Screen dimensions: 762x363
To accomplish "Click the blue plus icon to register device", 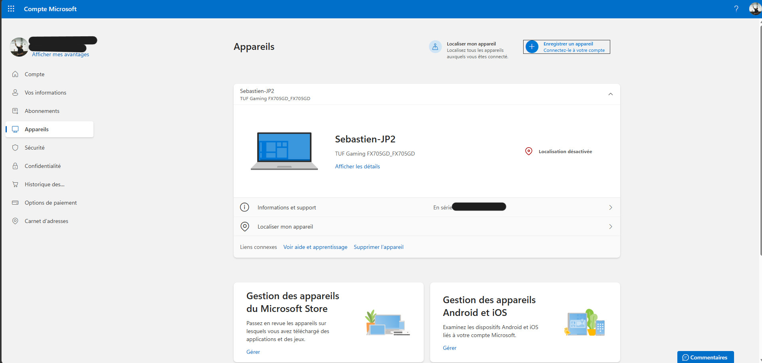I will click(532, 47).
